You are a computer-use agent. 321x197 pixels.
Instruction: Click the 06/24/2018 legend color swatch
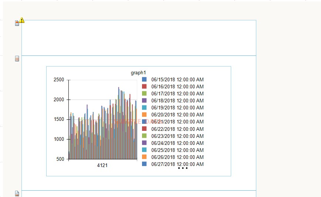(144, 143)
